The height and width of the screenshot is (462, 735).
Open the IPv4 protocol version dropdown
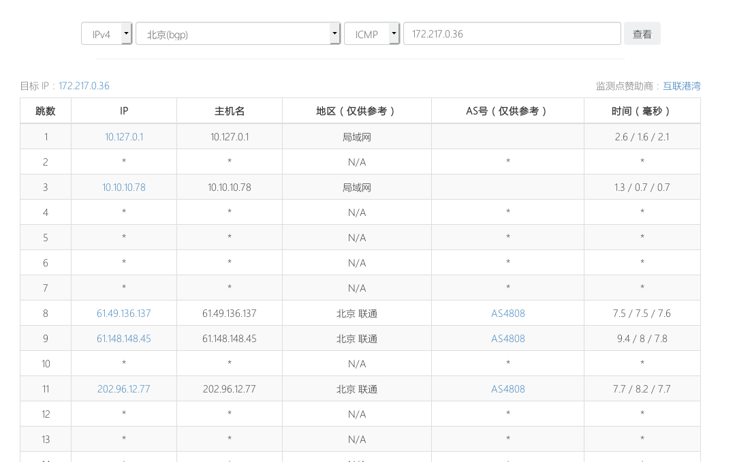point(106,34)
